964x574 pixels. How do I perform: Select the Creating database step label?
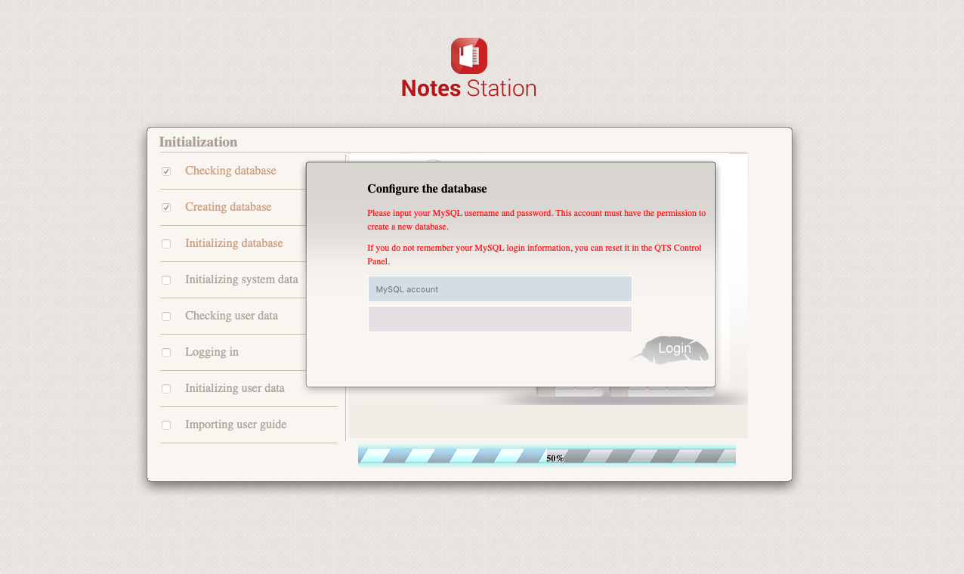click(228, 207)
